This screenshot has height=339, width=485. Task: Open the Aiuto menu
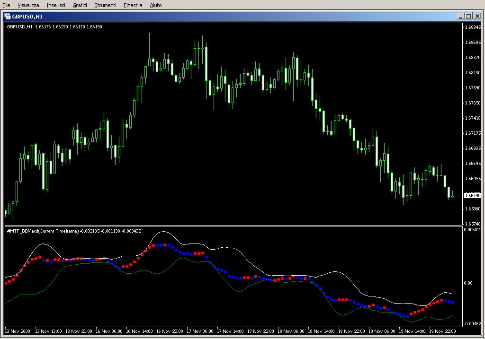[x=155, y=5]
